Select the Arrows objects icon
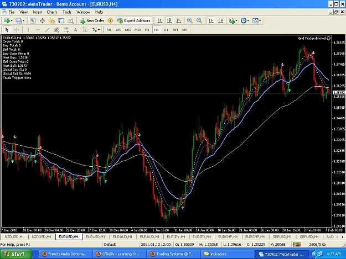346x259 pixels. 95,30
